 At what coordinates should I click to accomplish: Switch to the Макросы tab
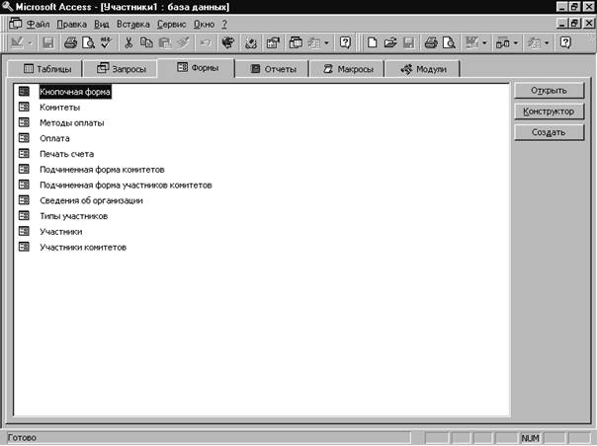[347, 69]
